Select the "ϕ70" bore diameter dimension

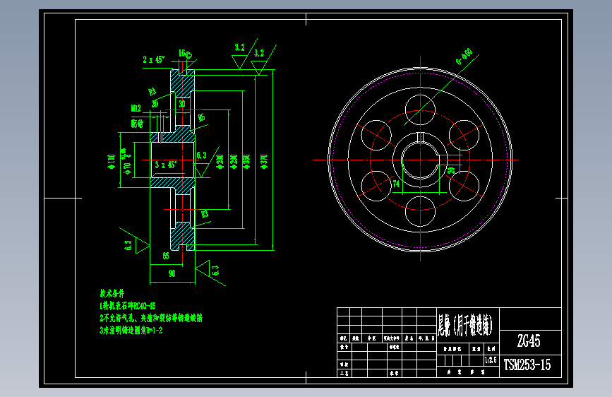128,167
